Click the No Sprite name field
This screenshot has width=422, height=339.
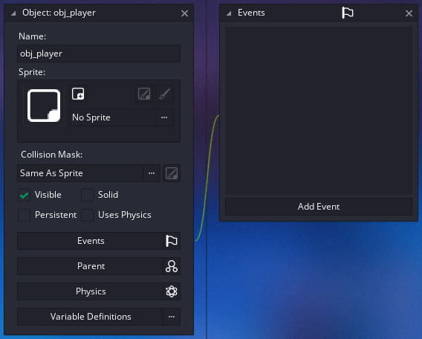pos(112,117)
